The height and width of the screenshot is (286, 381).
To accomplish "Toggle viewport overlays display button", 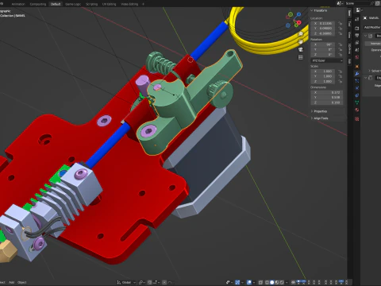I will click(x=249, y=282).
